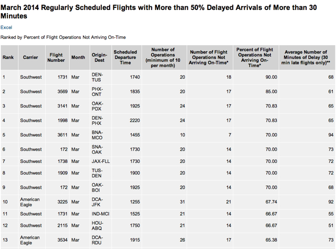Select the Flight Number column header

(57, 57)
